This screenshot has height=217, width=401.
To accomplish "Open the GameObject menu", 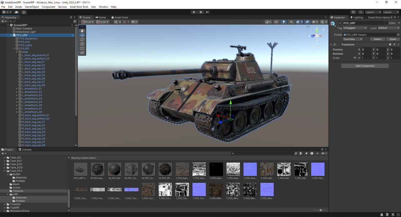I will point(31,6).
